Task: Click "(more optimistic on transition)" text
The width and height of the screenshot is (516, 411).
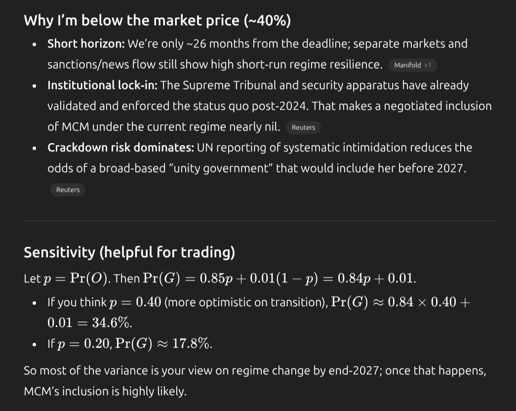Action: pyautogui.click(x=245, y=302)
